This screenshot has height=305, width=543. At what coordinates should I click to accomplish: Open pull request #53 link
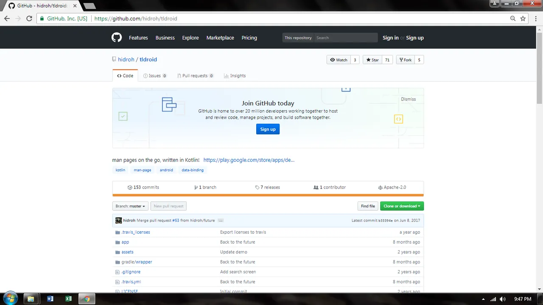click(x=176, y=221)
